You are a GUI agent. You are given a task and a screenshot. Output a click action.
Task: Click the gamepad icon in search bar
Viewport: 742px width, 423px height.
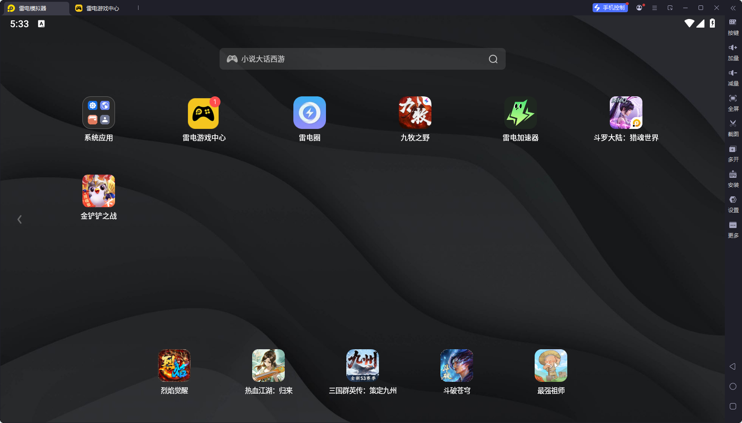(x=232, y=59)
